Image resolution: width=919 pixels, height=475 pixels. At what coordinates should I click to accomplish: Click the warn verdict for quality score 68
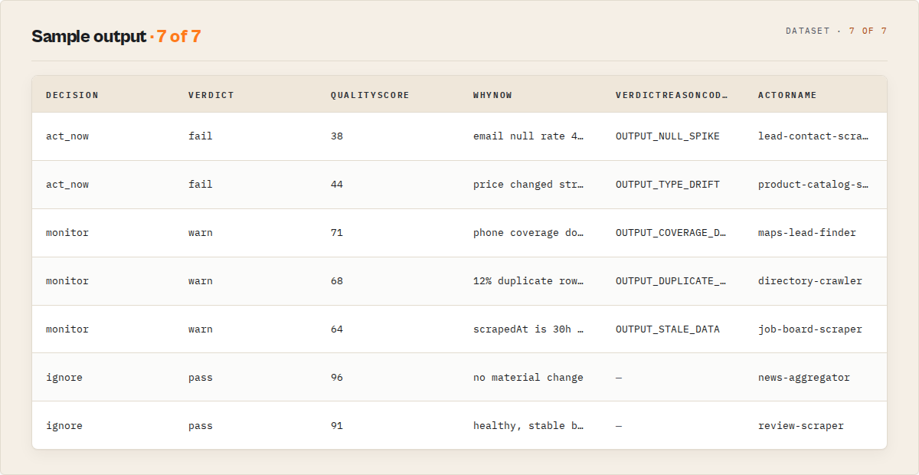point(201,281)
